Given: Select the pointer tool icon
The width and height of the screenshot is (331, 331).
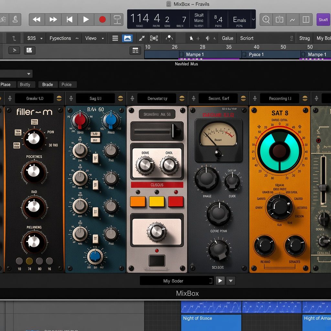Looking at the screenshot, I should (191, 38).
